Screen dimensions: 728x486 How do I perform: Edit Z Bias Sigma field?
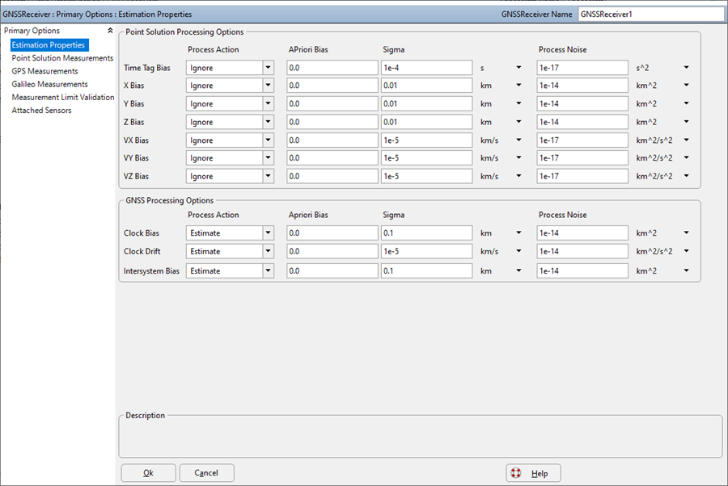coord(426,122)
